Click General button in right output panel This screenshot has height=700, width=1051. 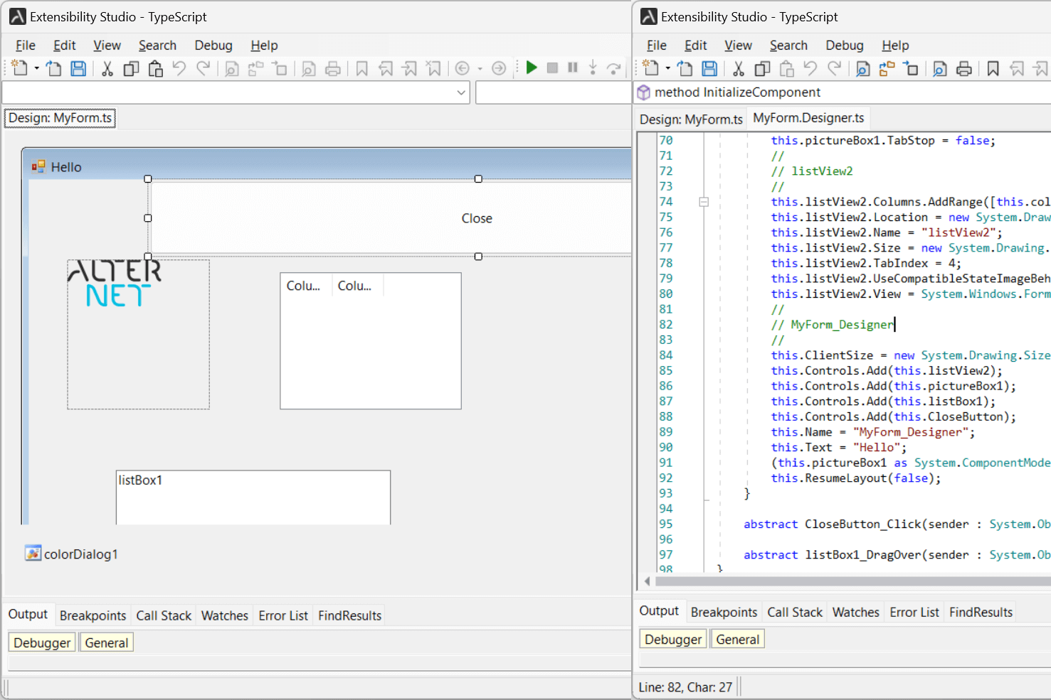click(738, 639)
